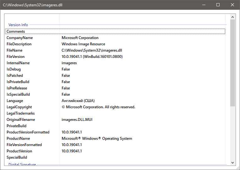Screen dimensions: 240x170
Task: Click the Digital Signature group header
Action: [22, 164]
